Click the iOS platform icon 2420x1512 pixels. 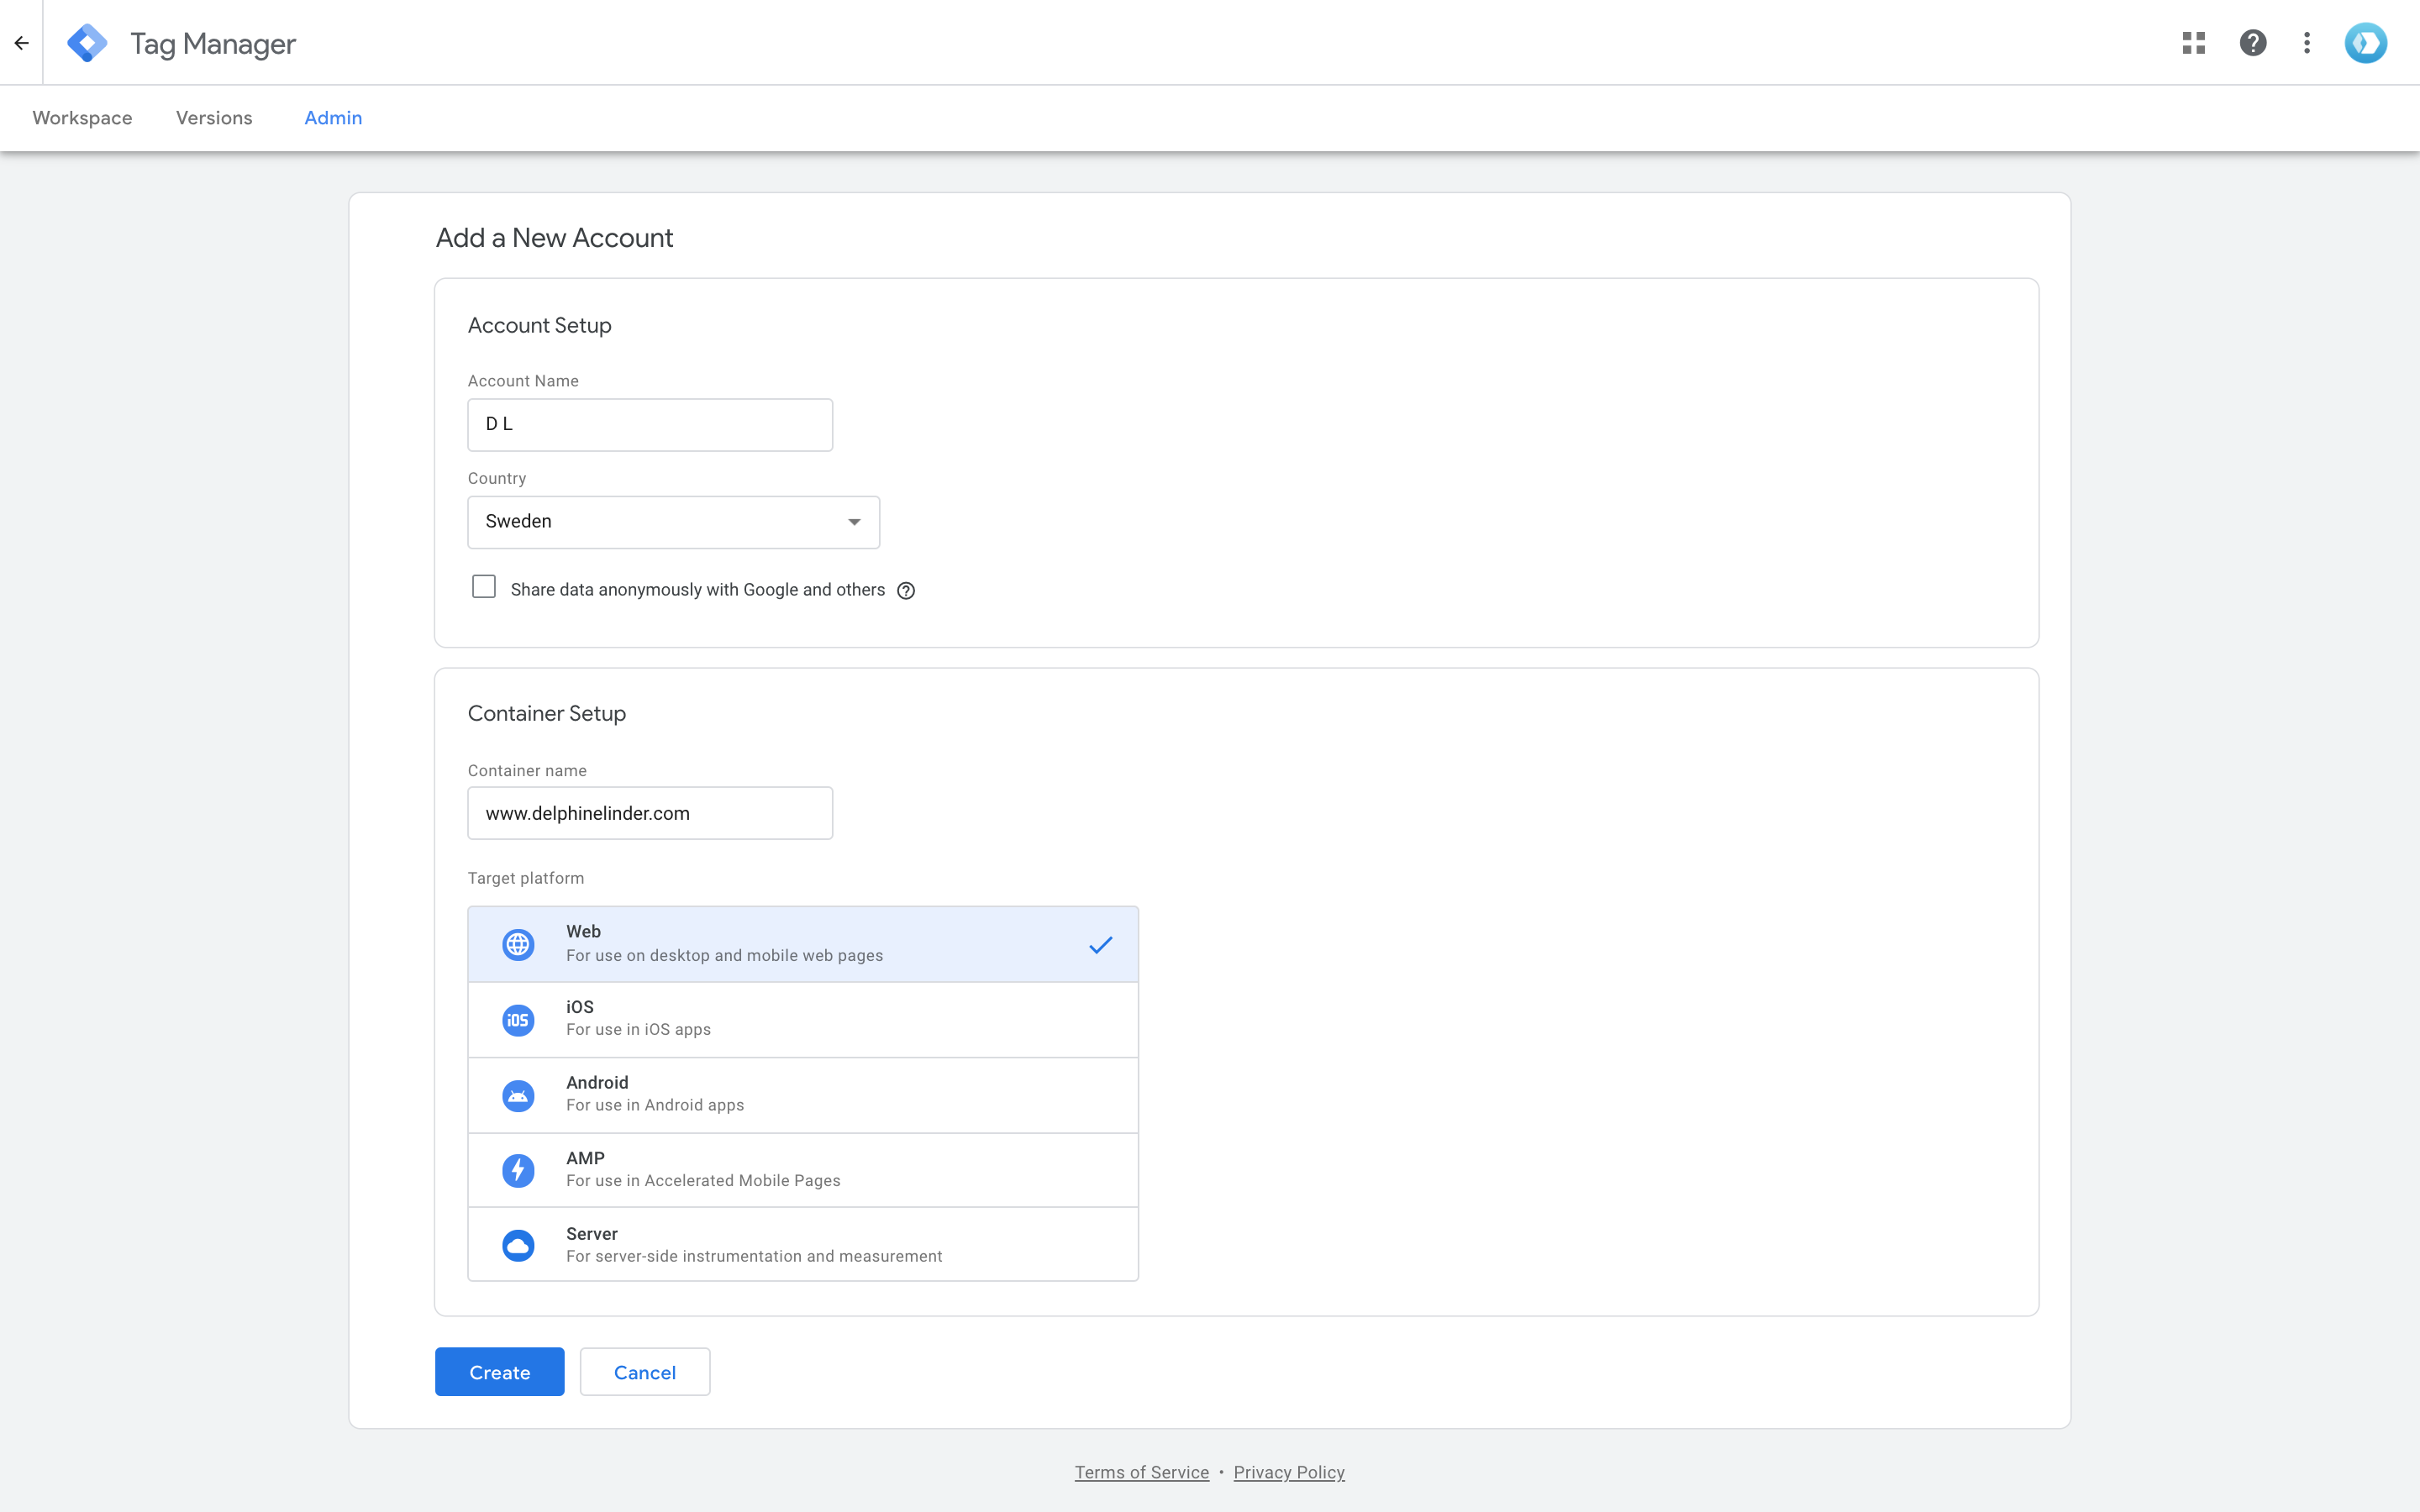[x=518, y=1019]
